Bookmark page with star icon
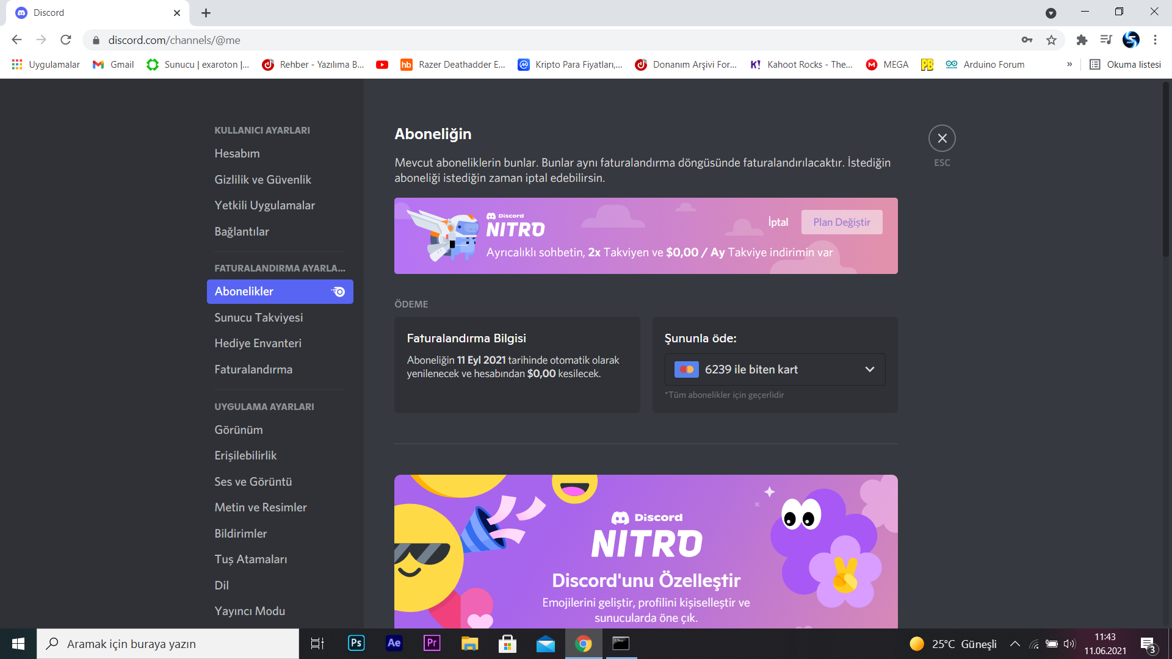Image resolution: width=1172 pixels, height=659 pixels. point(1051,40)
